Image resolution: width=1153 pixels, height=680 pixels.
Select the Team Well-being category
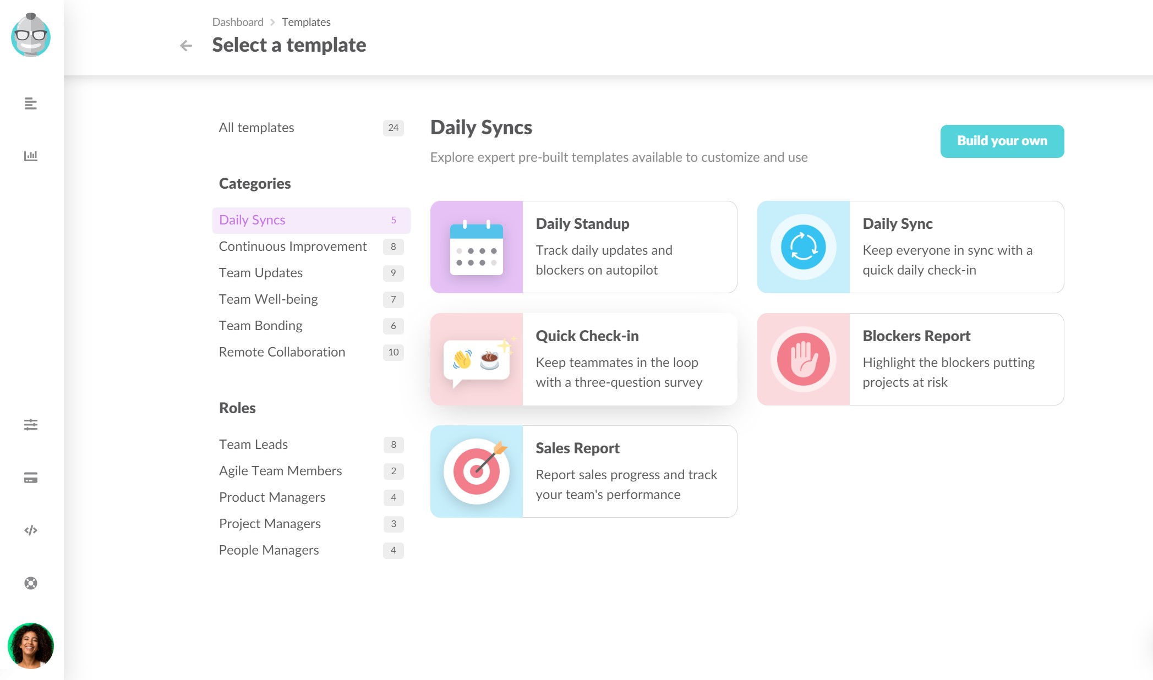268,299
